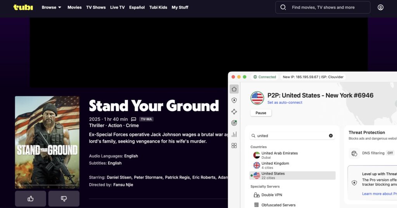Click the TV-MA rating badge
The image size is (397, 208).
[146, 119]
